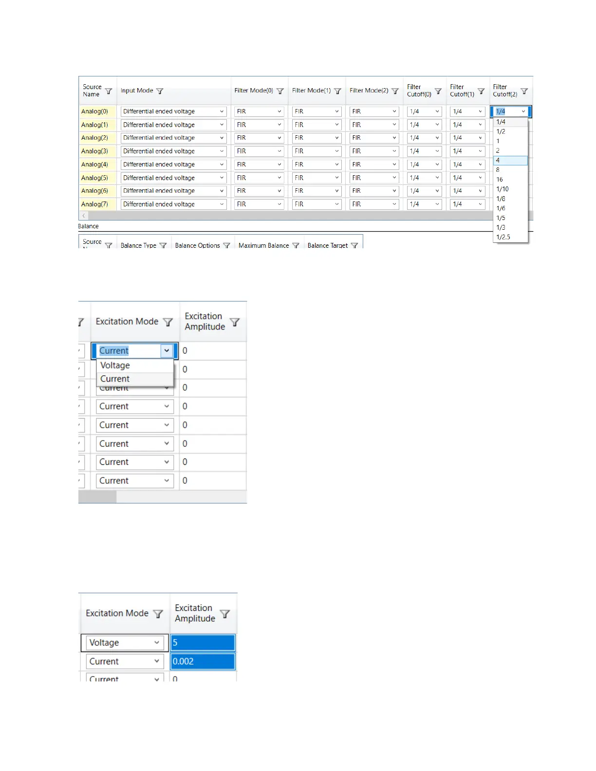Viewport: 596px width, 771px height.
Task: Choose Voltage in Excitation Mode list
Action: coord(135,366)
